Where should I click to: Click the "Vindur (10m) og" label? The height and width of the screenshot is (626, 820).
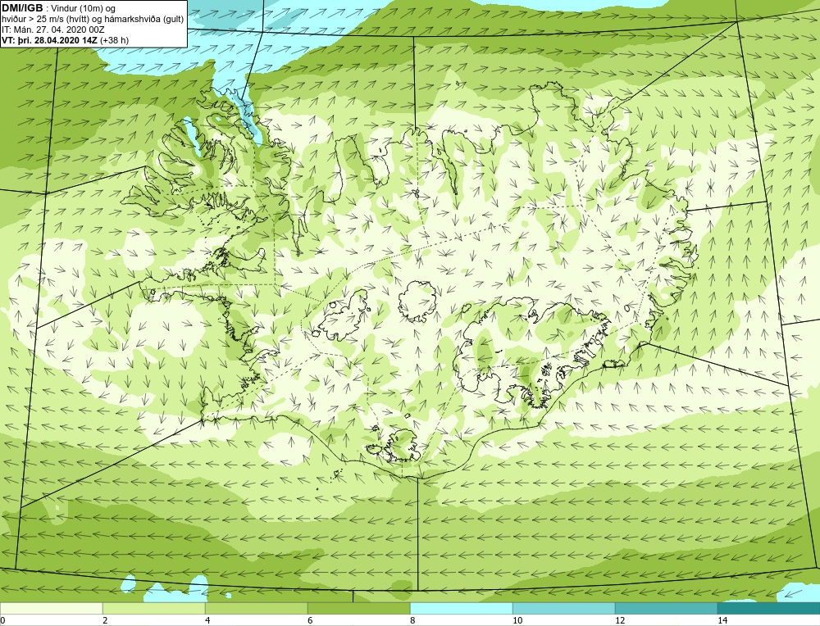point(84,9)
